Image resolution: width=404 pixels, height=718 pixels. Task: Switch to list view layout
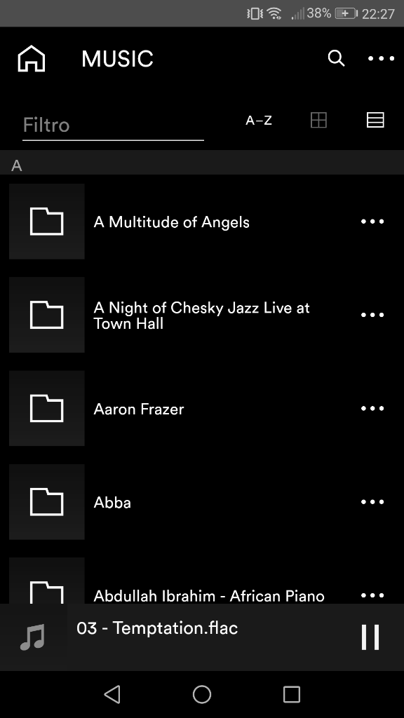[375, 120]
